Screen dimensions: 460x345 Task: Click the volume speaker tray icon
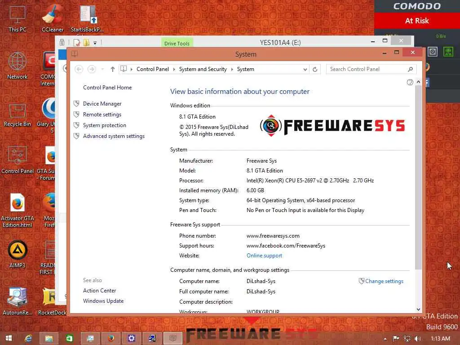click(418, 339)
